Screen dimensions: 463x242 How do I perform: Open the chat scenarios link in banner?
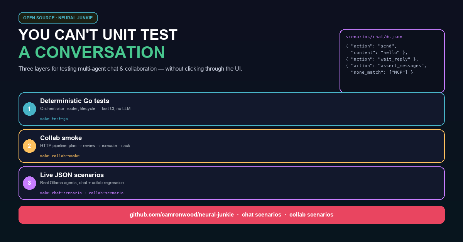pyautogui.click(x=262, y=215)
